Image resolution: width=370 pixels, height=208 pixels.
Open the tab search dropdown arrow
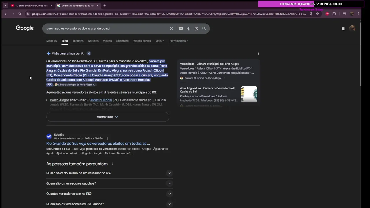click(x=5, y=5)
